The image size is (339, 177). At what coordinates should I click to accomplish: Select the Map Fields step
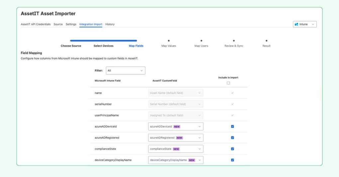[x=136, y=46]
